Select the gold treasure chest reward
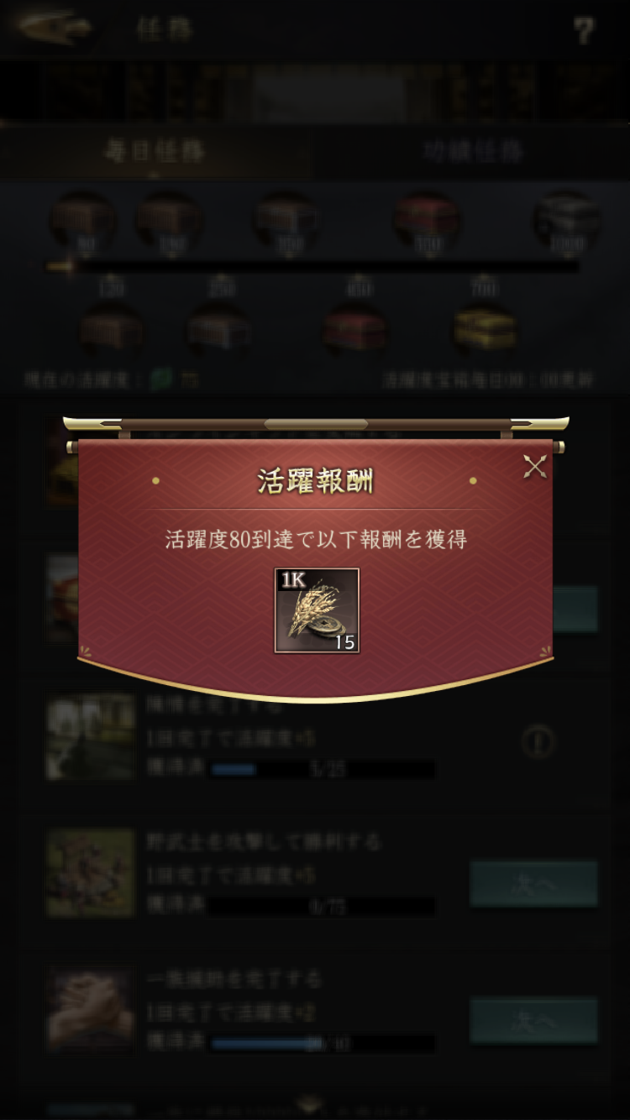Viewport: 630px width, 1120px height. (485, 330)
